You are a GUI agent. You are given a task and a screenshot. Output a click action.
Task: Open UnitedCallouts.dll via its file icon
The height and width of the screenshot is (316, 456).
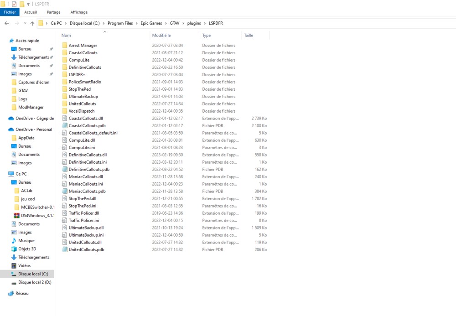tap(64, 242)
